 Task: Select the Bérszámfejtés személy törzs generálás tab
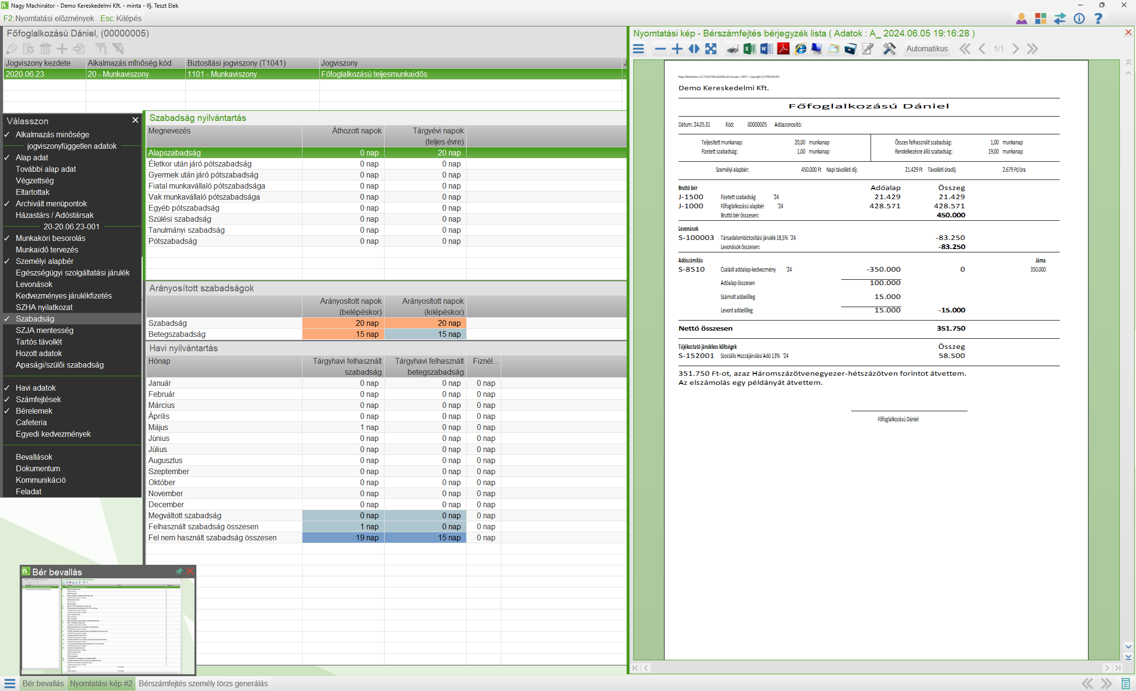tap(203, 683)
